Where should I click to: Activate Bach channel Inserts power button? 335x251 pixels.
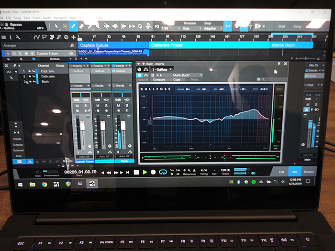[113, 66]
